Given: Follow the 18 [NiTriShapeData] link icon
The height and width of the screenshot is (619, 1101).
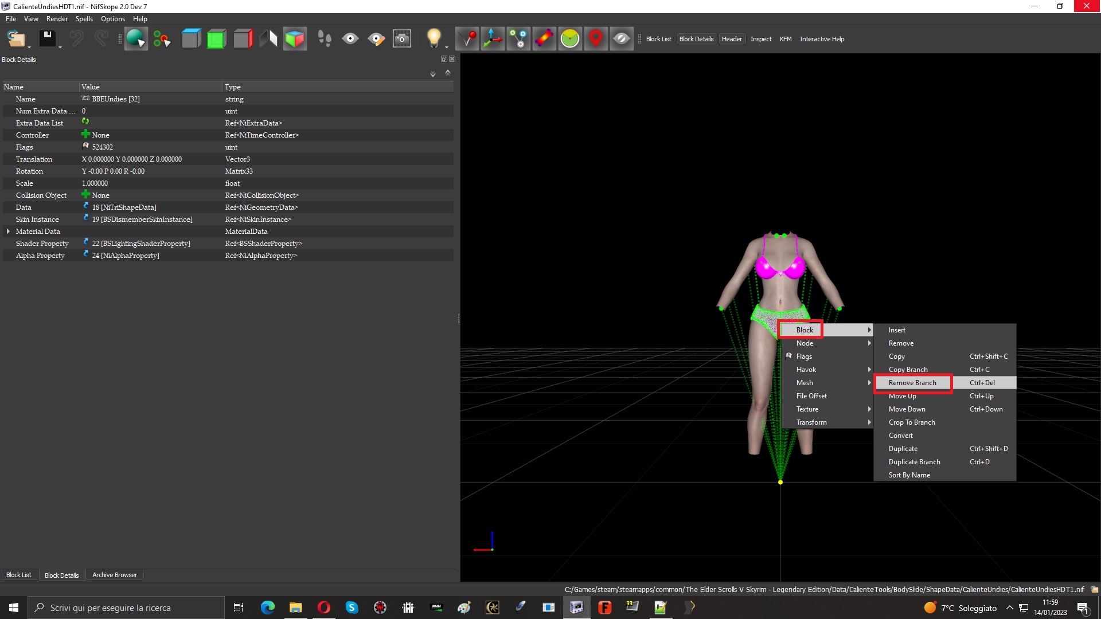Looking at the screenshot, I should (86, 206).
